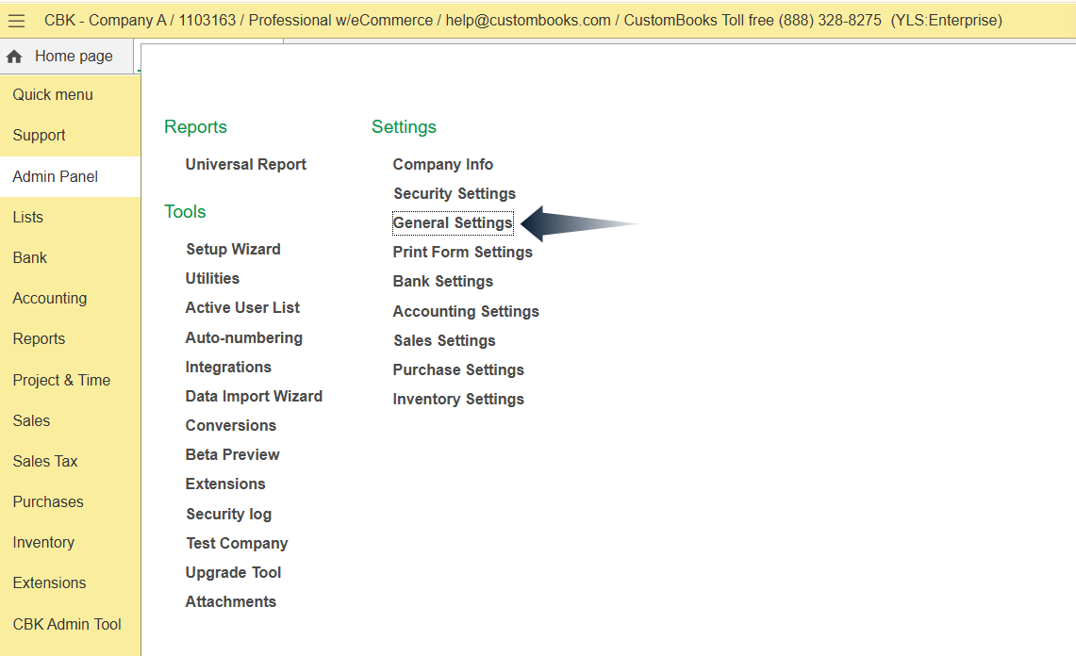Open Company Info settings
1076x656 pixels.
(x=443, y=164)
